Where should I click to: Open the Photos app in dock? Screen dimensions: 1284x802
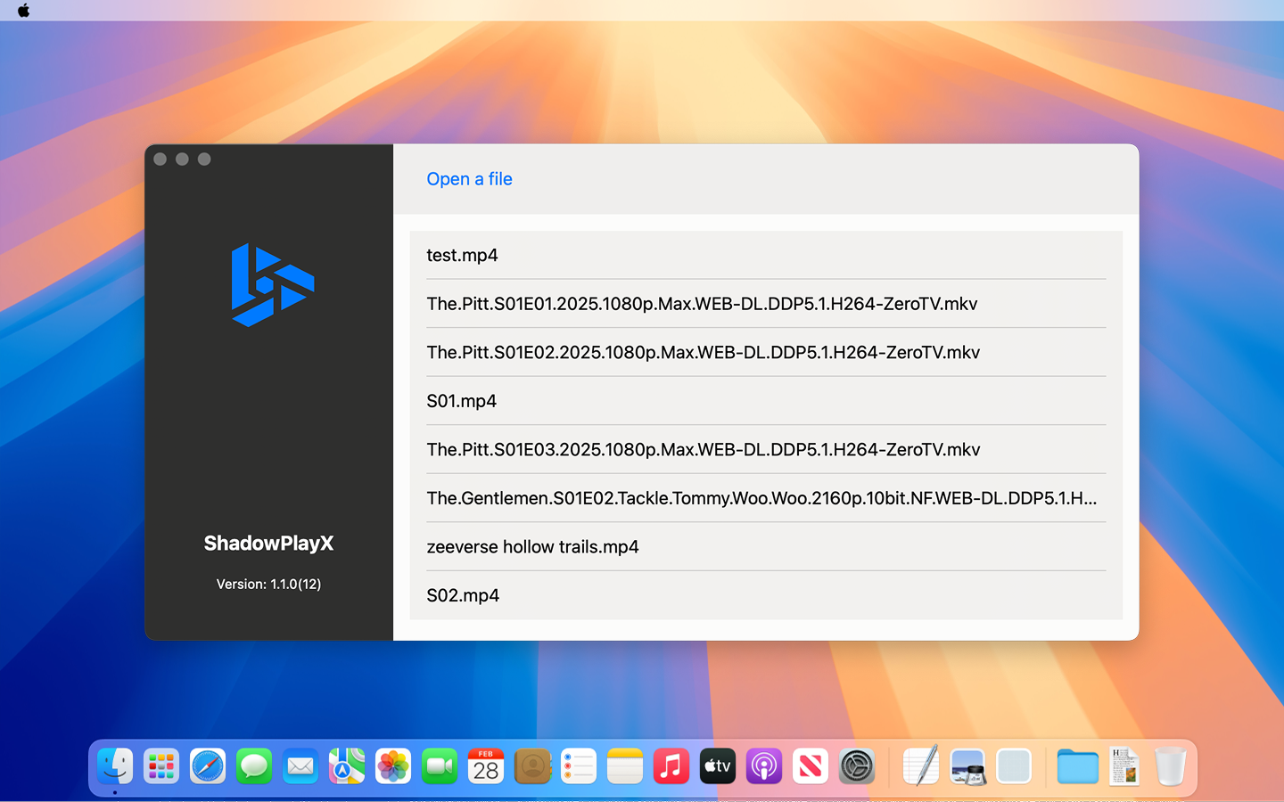[x=393, y=766]
